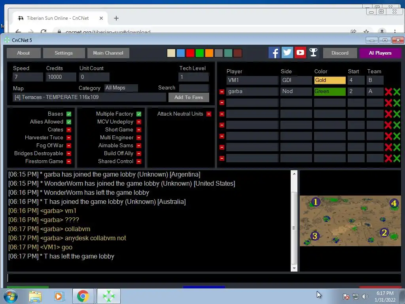
Task: Go back in the Chrome window
Action: coord(18,32)
